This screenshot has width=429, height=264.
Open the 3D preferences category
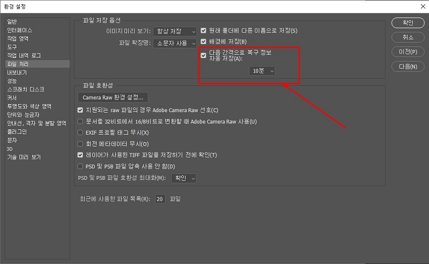coord(10,149)
